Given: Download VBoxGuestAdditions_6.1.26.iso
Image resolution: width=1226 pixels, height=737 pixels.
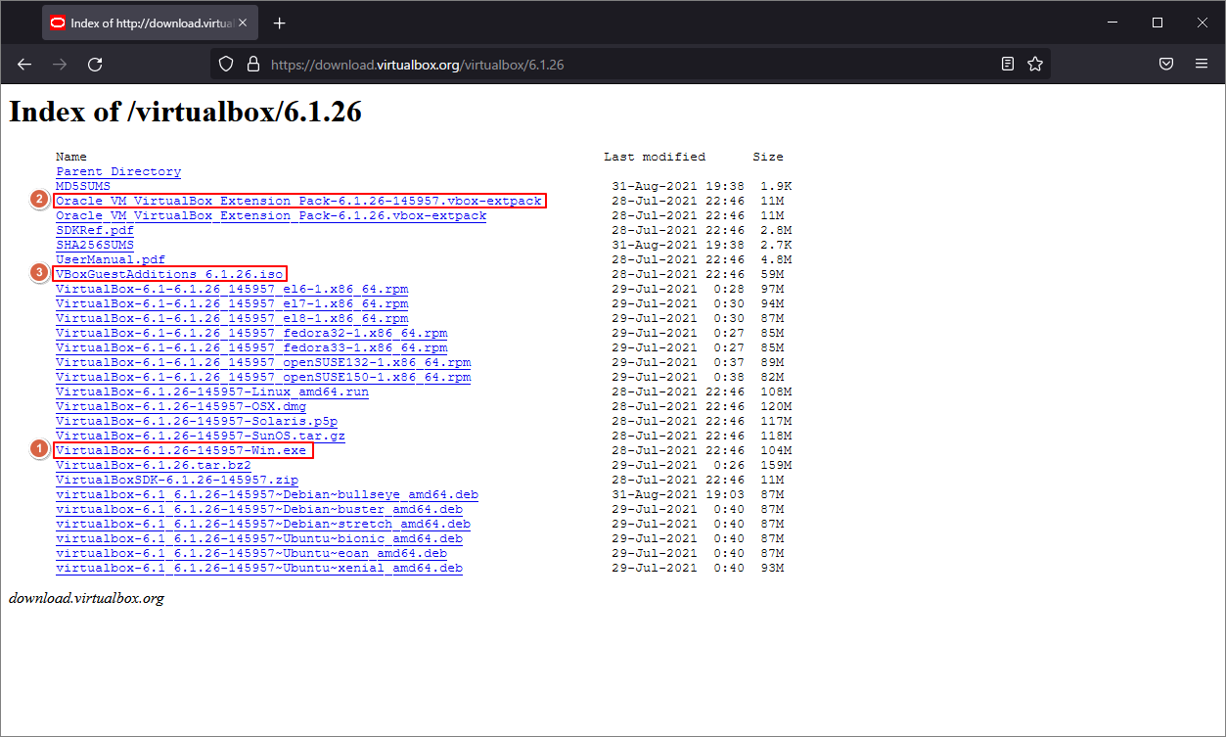Looking at the screenshot, I should [x=170, y=274].
